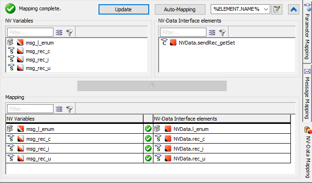Click the S icon beside msg_rec_u in NV Variables list
The height and width of the screenshot is (183, 312).
tap(11, 68)
